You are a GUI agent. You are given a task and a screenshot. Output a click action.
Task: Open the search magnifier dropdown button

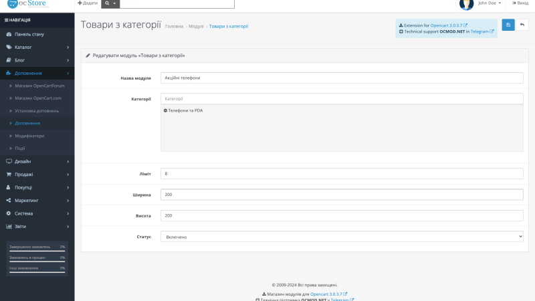click(110, 3)
